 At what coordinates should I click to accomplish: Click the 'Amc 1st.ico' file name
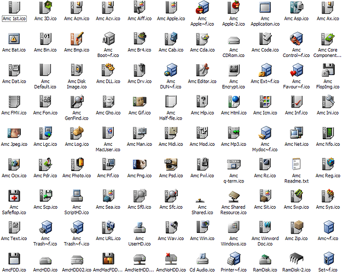(x=14, y=19)
